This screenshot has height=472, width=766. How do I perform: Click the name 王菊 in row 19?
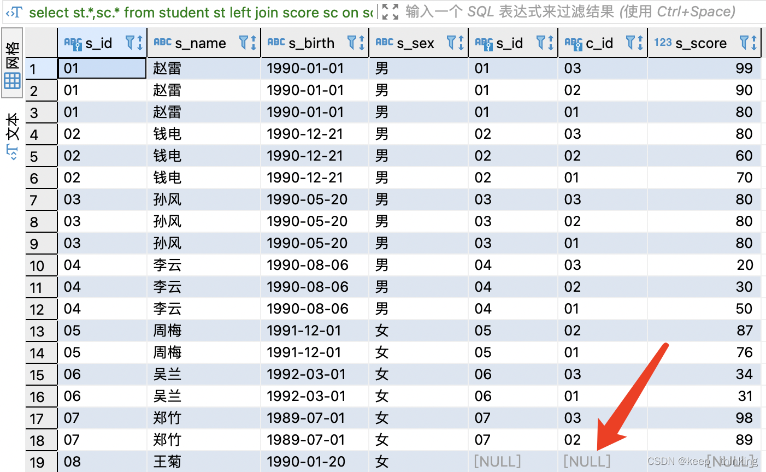167,462
